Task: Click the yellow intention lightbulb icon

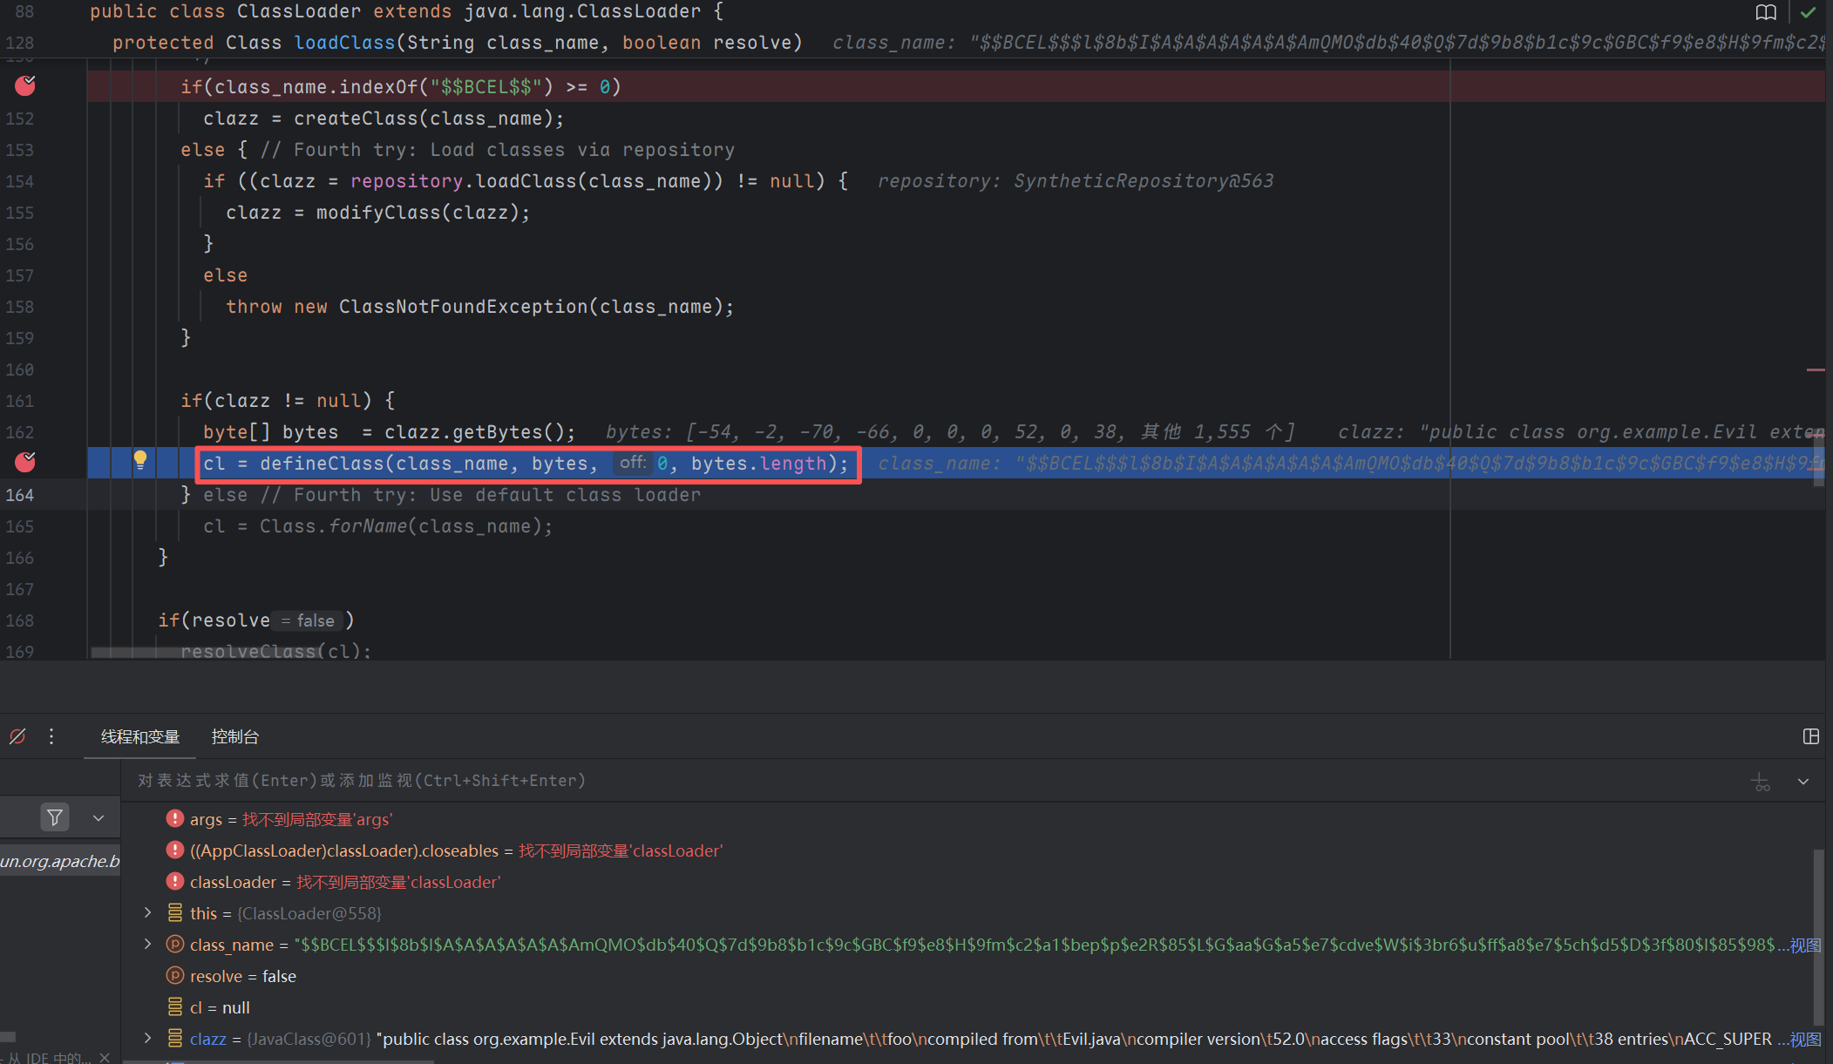Action: [x=139, y=461]
